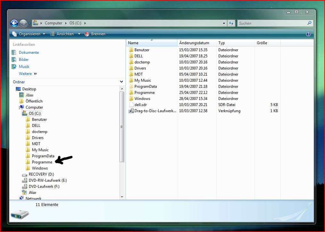Select the Dokumente favorite icon
Screen dimensions: 325x232
pyautogui.click(x=14, y=53)
